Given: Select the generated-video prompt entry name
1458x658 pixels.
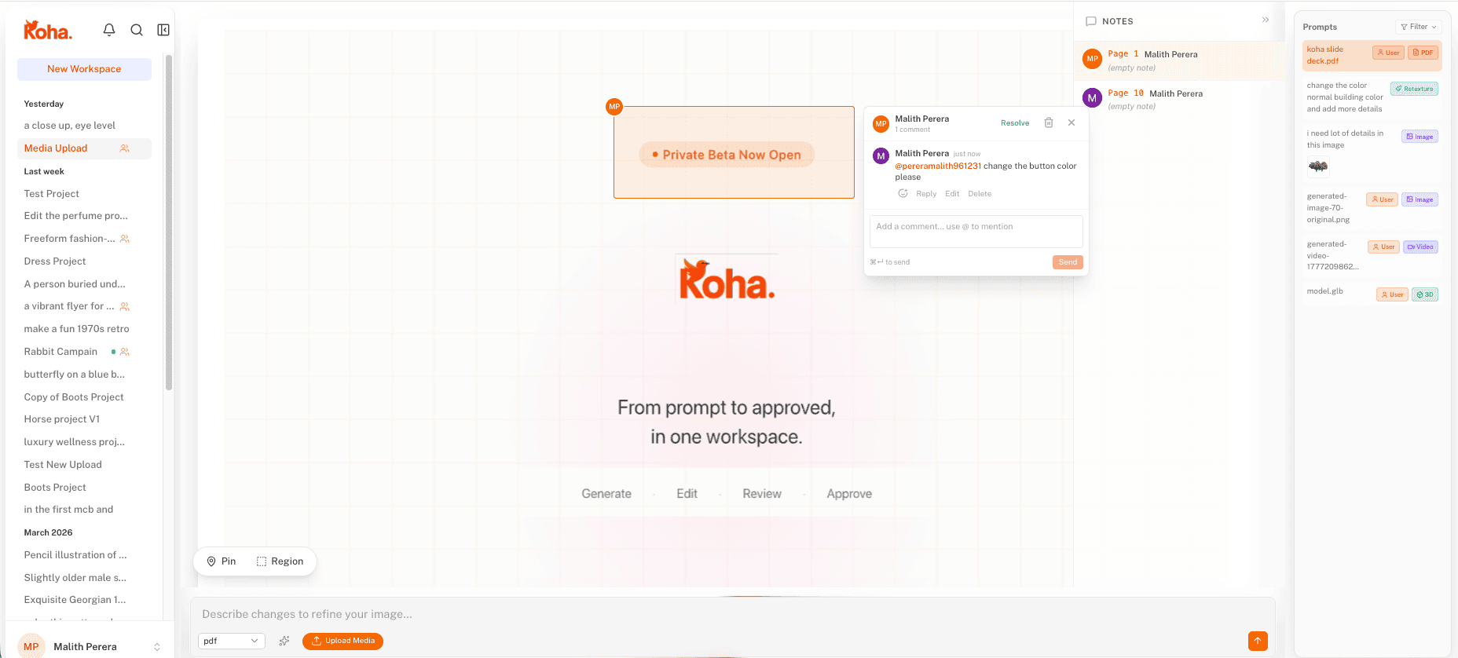Looking at the screenshot, I should tap(1332, 255).
